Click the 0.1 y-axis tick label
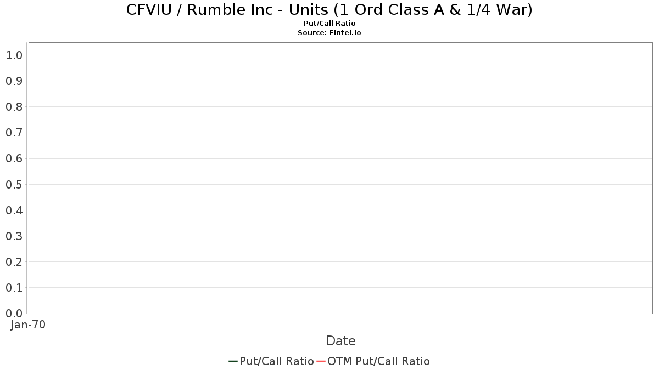This screenshot has height=370, width=659. [14, 288]
